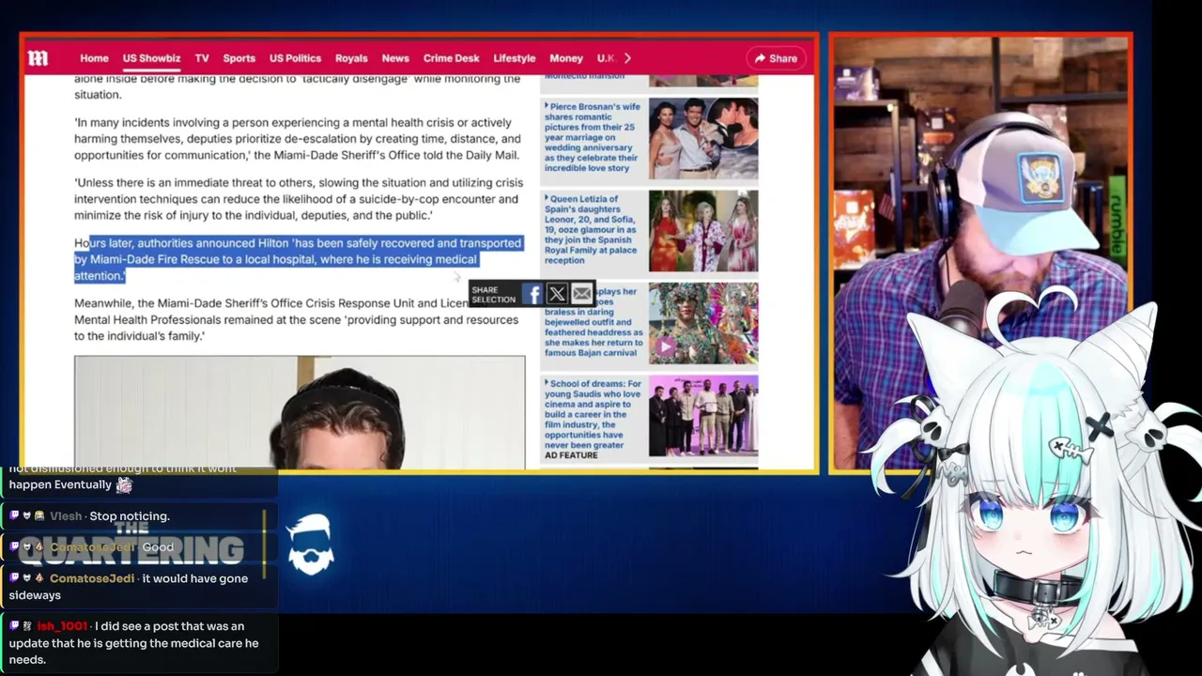This screenshot has height=676, width=1202.
Task: Open the Crime Desk section
Action: click(x=451, y=58)
